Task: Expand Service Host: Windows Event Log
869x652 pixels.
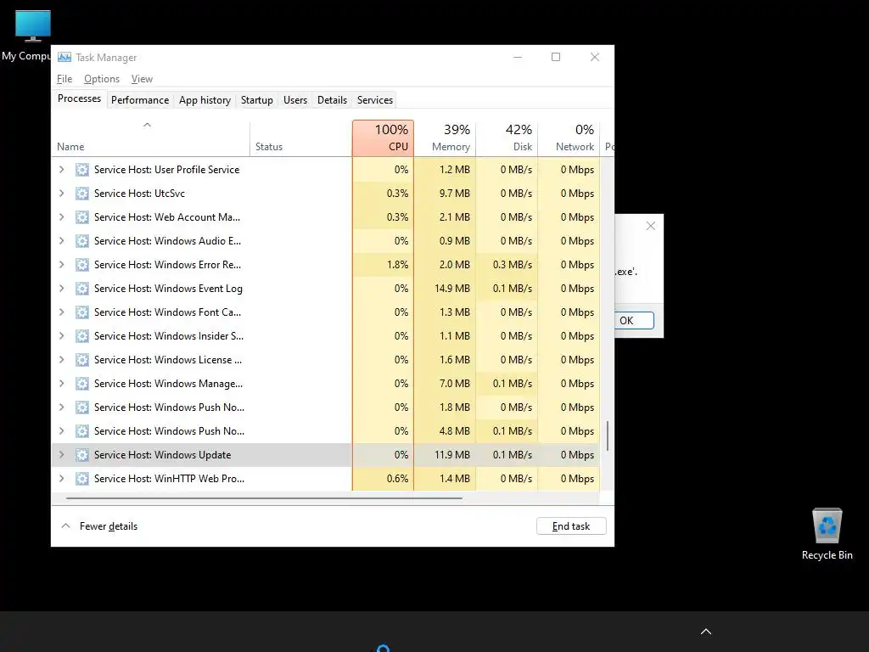Action: point(61,289)
